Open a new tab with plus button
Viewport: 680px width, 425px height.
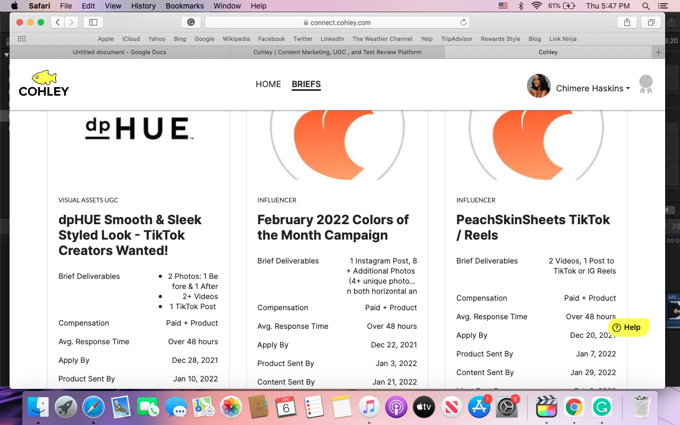(658, 52)
